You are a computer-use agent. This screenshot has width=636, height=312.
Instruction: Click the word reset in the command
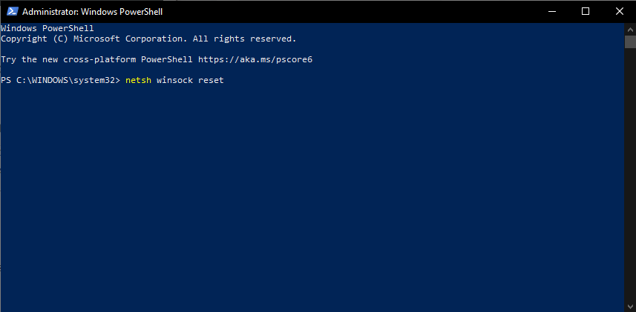point(211,80)
